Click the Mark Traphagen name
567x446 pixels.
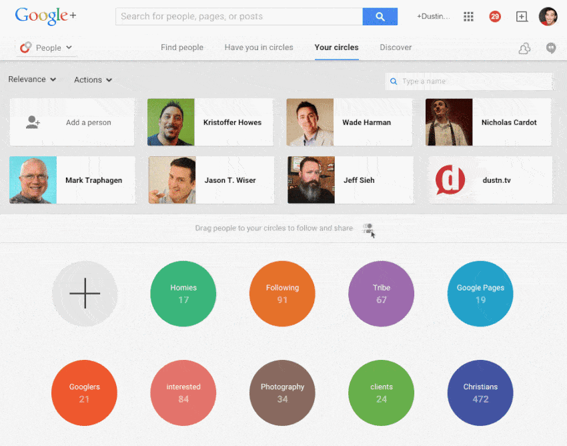[93, 180]
